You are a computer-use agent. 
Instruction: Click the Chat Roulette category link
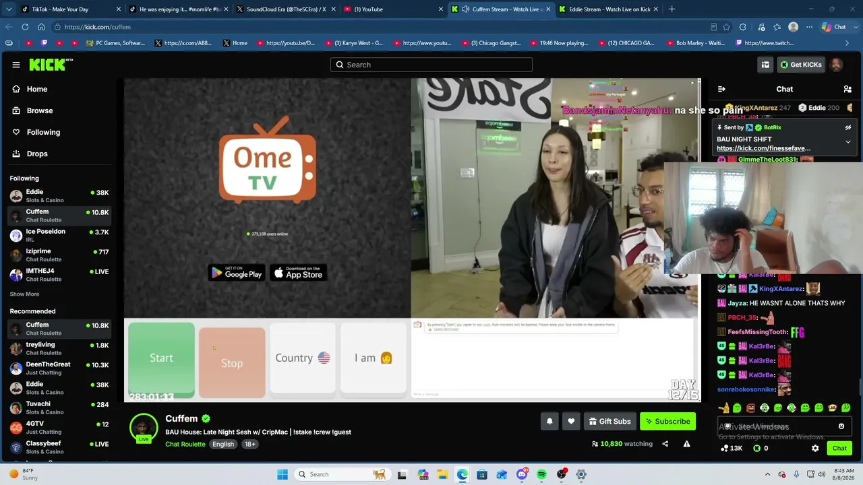click(185, 444)
